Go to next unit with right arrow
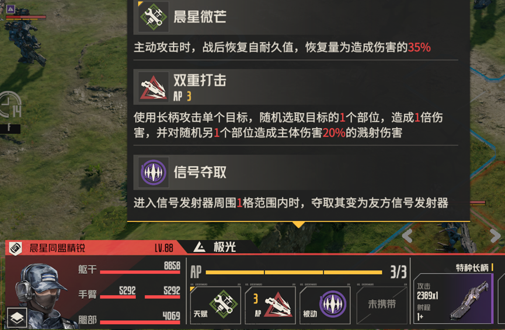The height and width of the screenshot is (330, 505). (494, 236)
